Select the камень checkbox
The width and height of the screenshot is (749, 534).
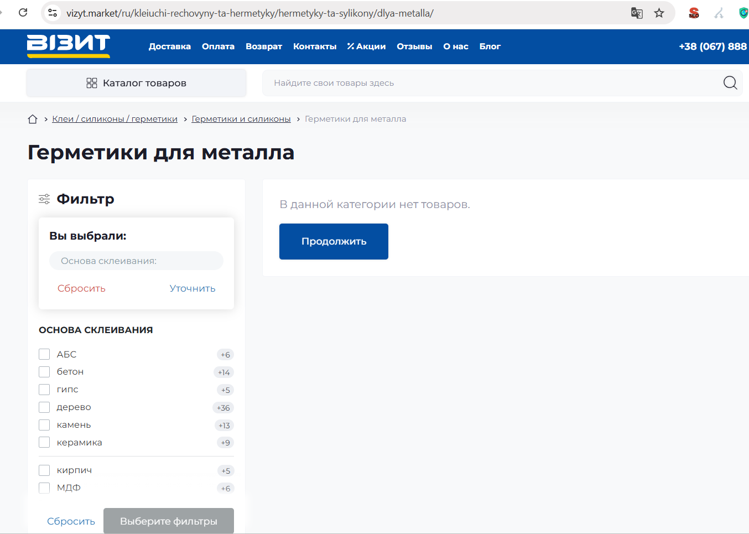44,425
